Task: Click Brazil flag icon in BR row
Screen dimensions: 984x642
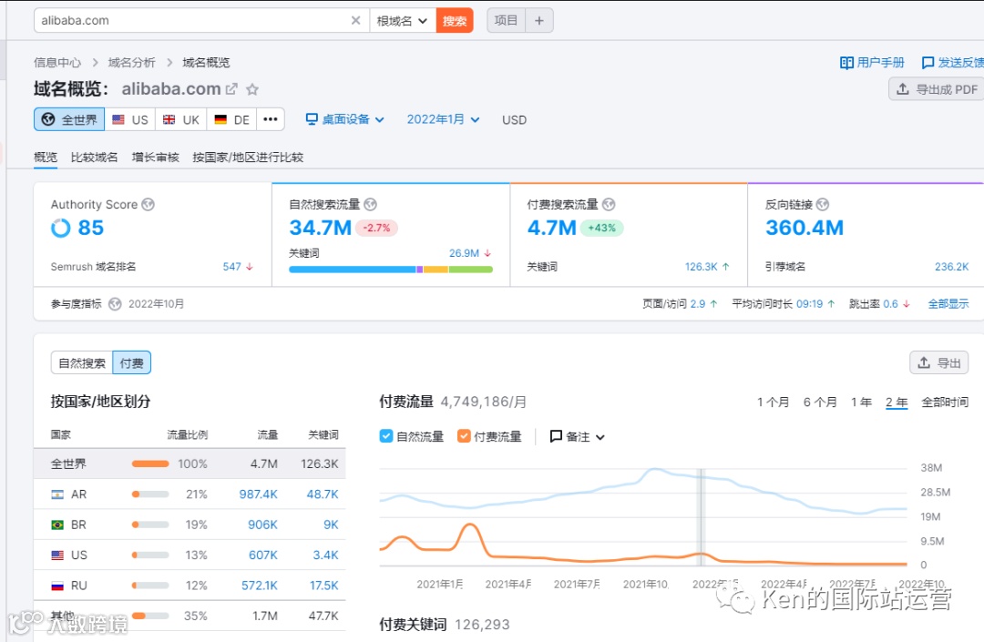Action: tap(57, 525)
